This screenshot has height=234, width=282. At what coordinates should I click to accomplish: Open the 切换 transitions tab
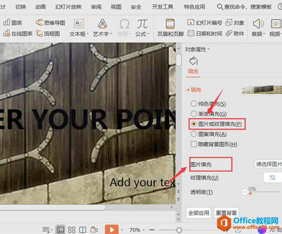click(21, 7)
